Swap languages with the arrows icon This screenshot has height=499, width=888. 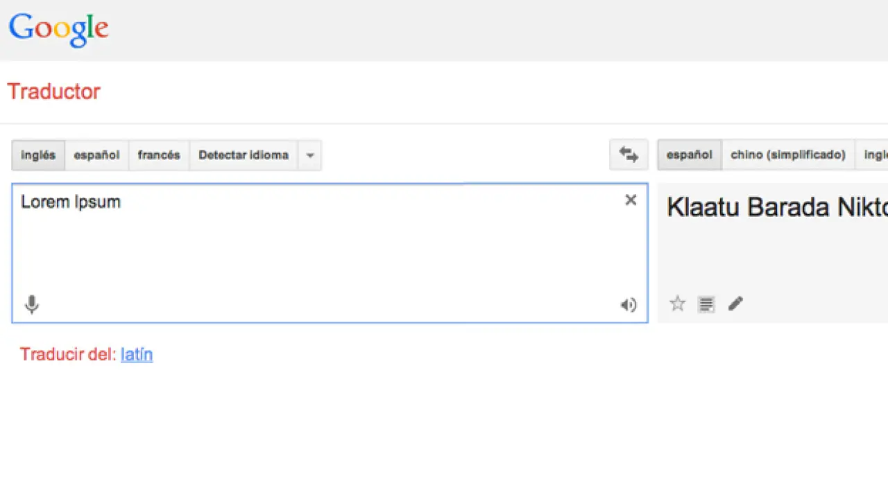pos(629,155)
